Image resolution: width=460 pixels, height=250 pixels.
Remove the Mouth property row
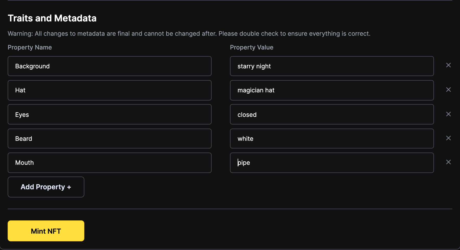(448, 162)
